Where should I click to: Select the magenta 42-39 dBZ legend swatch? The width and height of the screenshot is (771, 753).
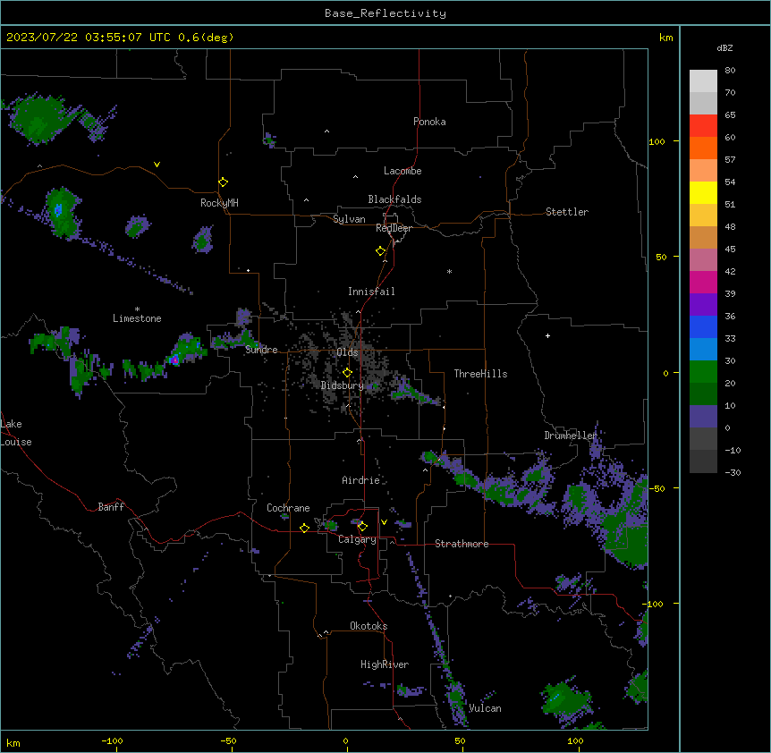click(x=703, y=282)
